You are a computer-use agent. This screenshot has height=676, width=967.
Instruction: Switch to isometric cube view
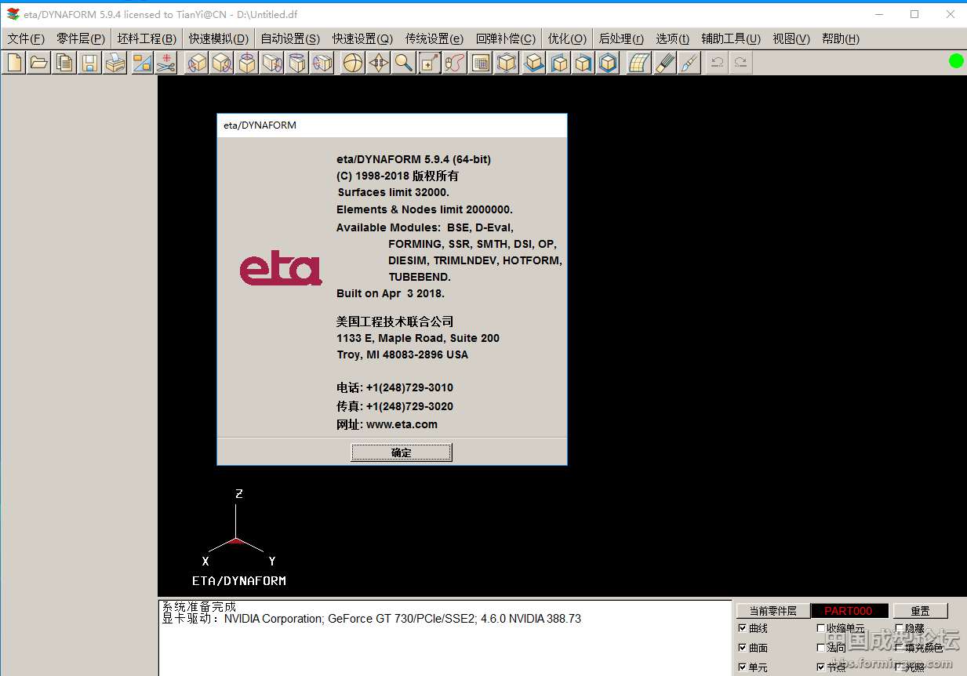507,63
